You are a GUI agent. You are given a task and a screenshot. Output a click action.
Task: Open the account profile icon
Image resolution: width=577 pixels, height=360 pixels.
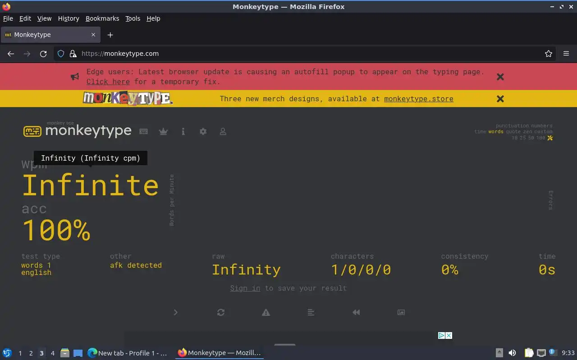click(223, 131)
